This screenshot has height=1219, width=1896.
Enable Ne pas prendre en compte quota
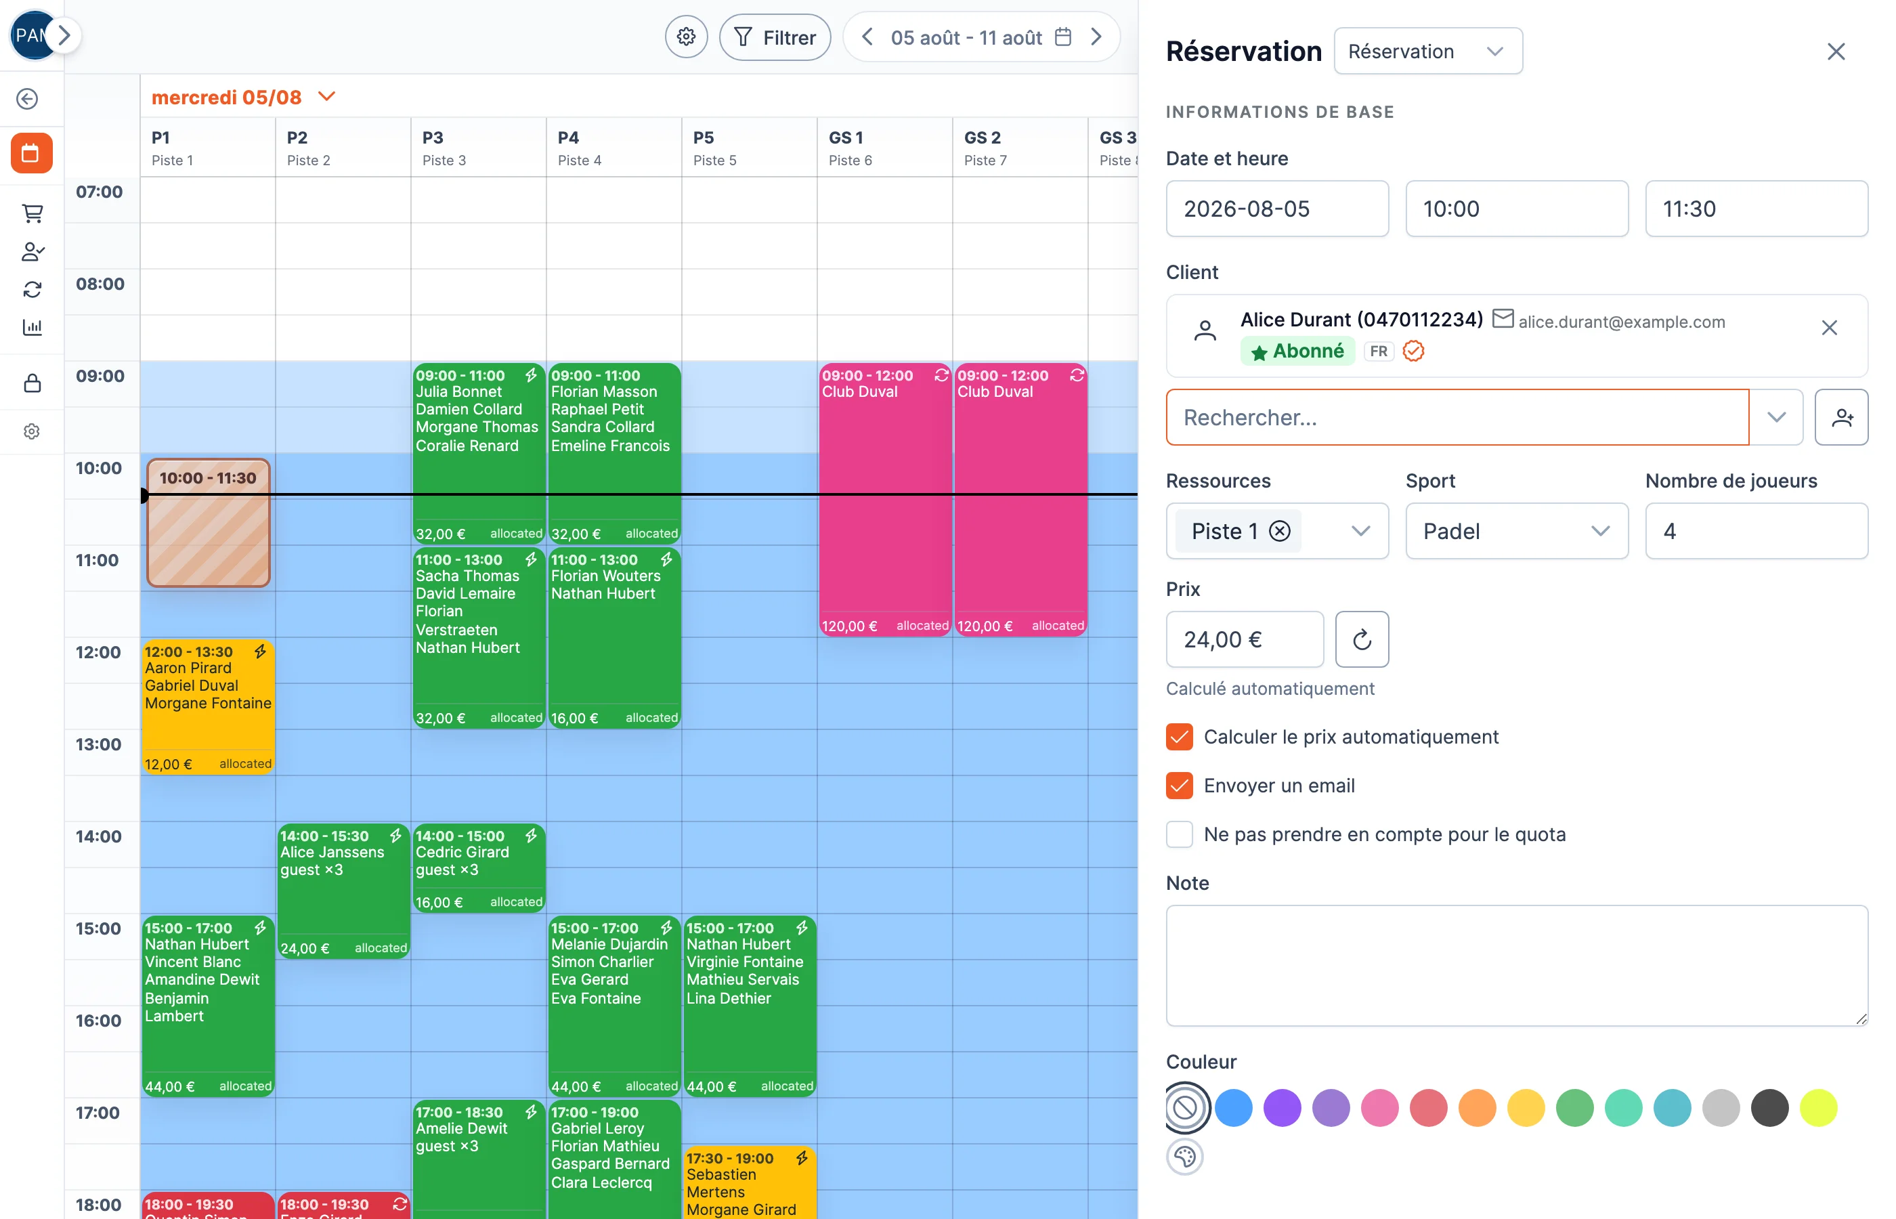point(1179,834)
